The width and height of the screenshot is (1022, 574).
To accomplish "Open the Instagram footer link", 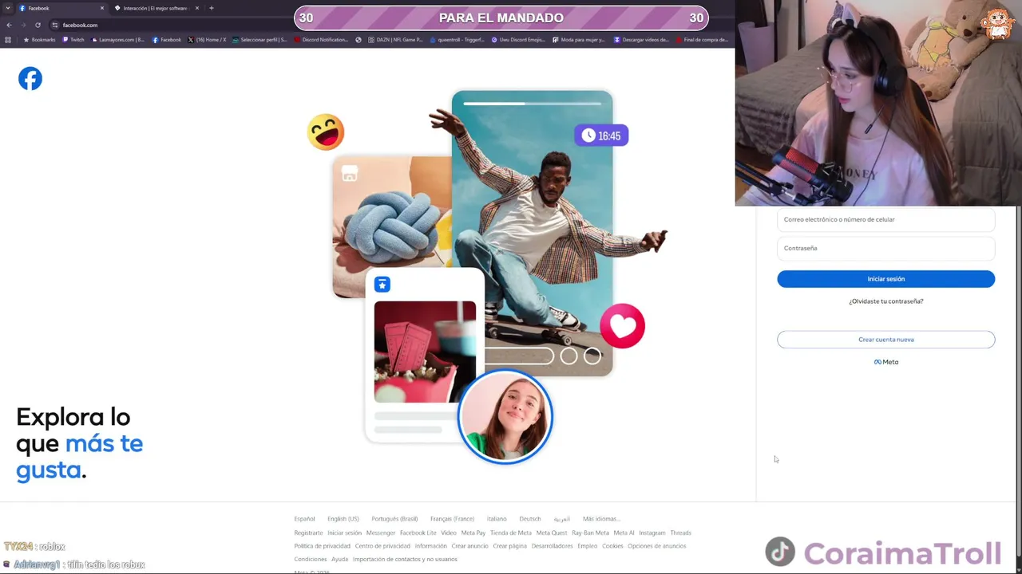I will 652,533.
